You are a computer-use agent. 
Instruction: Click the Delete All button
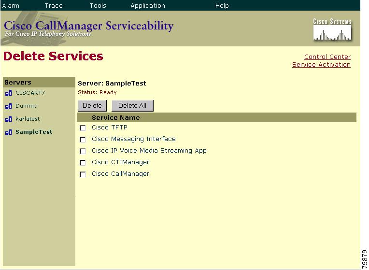click(x=132, y=105)
